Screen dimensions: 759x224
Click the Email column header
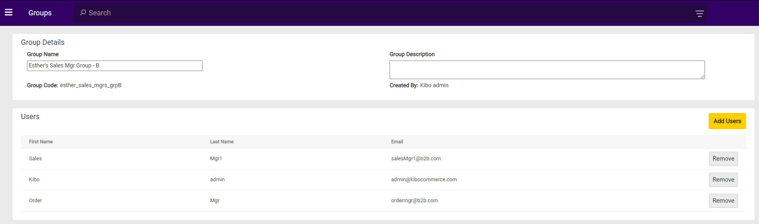click(397, 142)
